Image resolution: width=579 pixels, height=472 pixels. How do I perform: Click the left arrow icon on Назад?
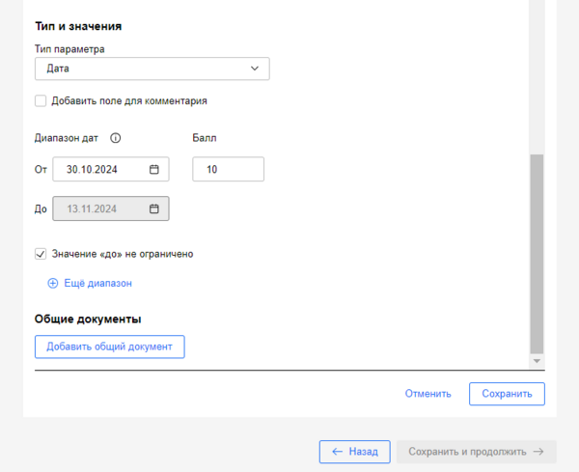point(337,451)
